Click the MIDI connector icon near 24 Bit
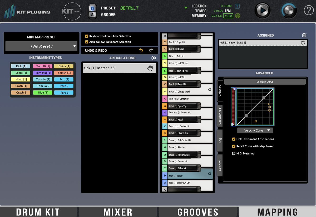Image resolution: width=316 pixels, height=217 pixels. [x=238, y=16]
